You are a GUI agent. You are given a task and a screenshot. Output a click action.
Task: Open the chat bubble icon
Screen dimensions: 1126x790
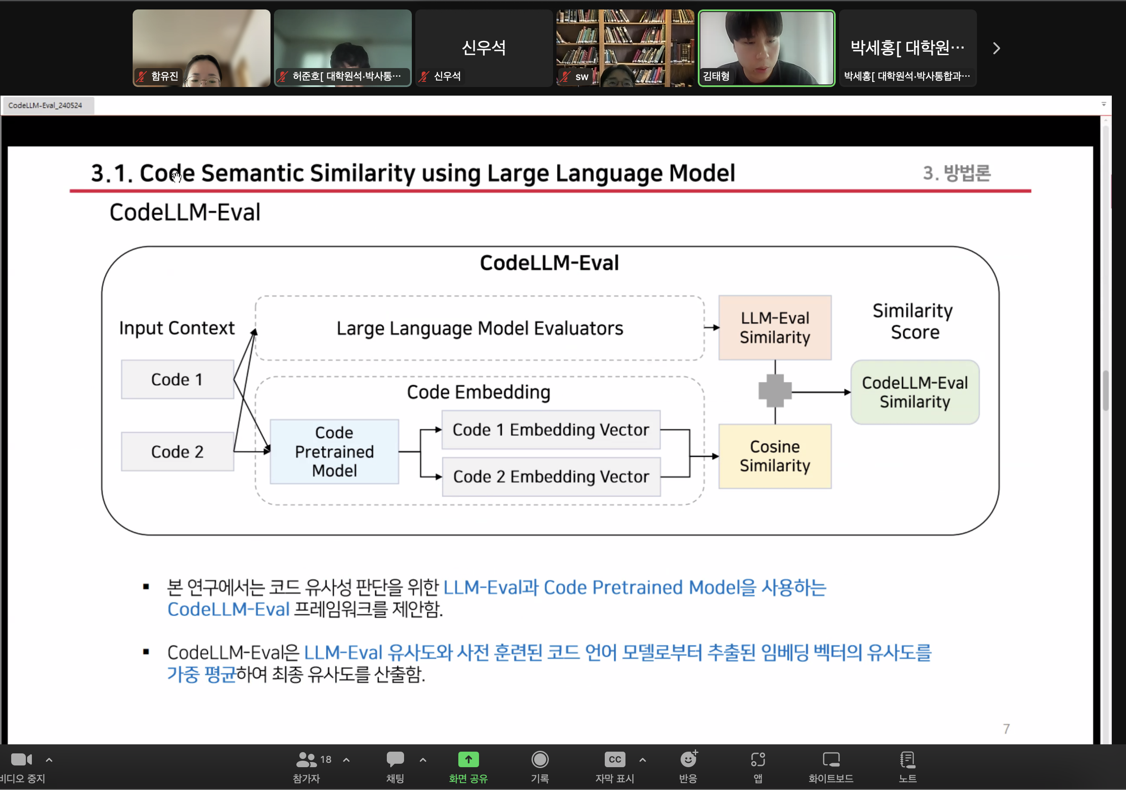395,759
